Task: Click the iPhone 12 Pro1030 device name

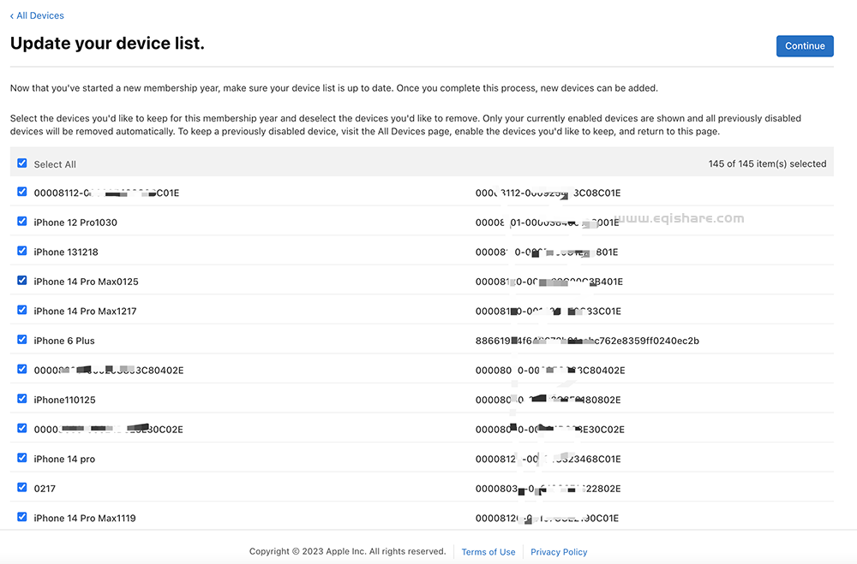Action: [x=75, y=223]
